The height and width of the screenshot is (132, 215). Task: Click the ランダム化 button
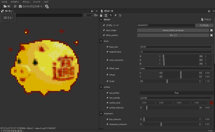[204, 25]
